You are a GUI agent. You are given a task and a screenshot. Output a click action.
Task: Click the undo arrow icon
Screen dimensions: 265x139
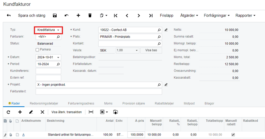click(67, 15)
